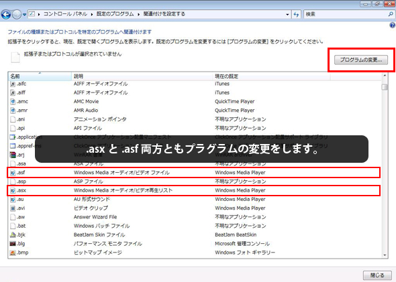The height and width of the screenshot is (282, 396).
Task: Select the .asf media file icon
Action: pyautogui.click(x=13, y=173)
